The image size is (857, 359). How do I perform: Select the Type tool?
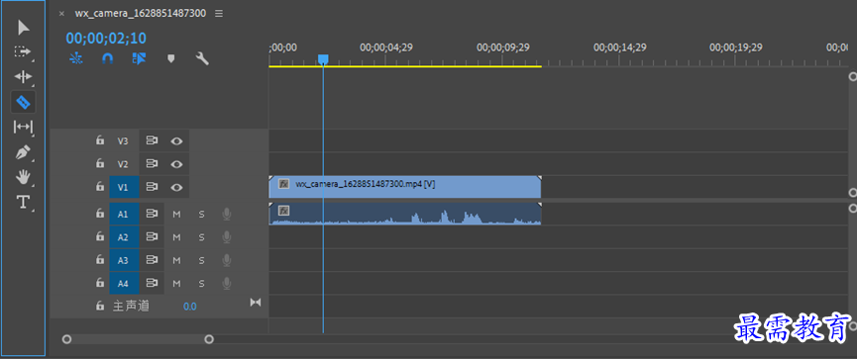coord(23,203)
